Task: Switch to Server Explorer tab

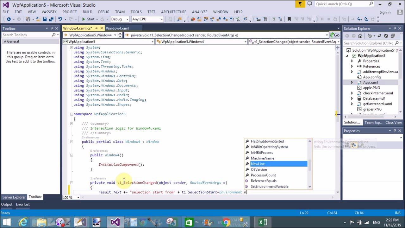Action: (14, 197)
